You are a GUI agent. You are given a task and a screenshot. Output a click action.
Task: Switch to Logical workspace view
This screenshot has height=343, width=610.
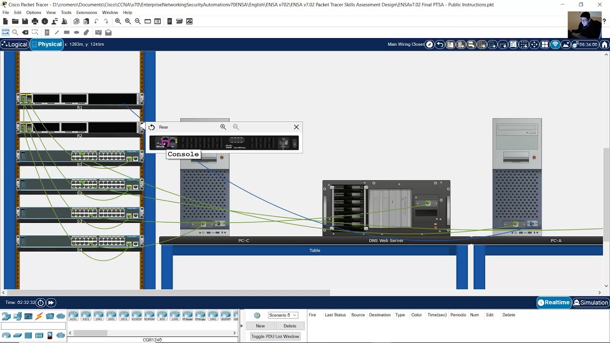coord(15,44)
